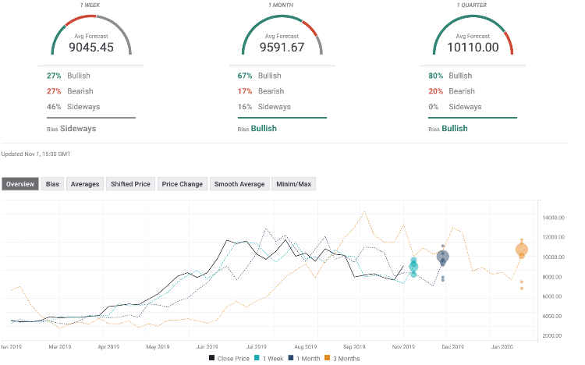This screenshot has height=365, width=585.
Task: Click the 1 Week Bias Sideways label
Action: tap(77, 128)
